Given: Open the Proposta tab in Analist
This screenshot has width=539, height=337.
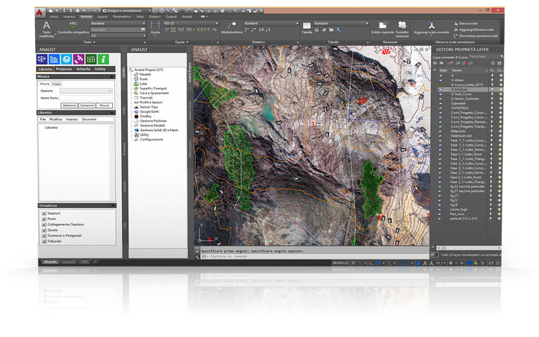Looking at the screenshot, I should point(64,69).
